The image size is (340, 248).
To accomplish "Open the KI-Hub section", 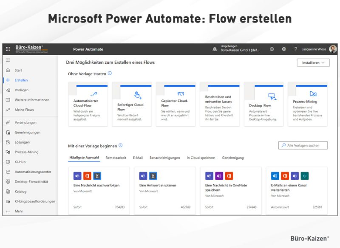I will (x=20, y=161).
